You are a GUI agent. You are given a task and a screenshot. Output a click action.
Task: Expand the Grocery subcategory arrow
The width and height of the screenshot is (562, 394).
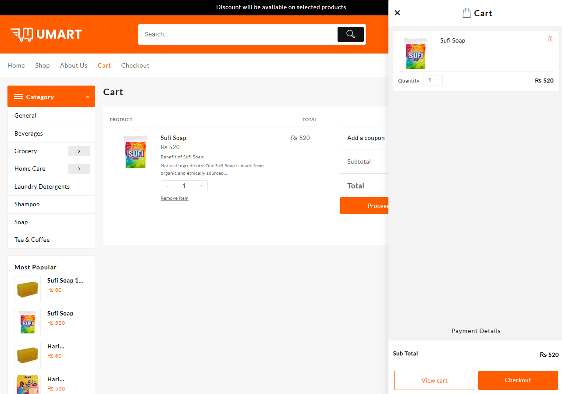coord(79,151)
